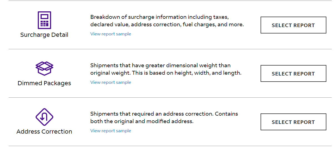
Task: Open the Address Correction report sample link
Action: coord(111,131)
